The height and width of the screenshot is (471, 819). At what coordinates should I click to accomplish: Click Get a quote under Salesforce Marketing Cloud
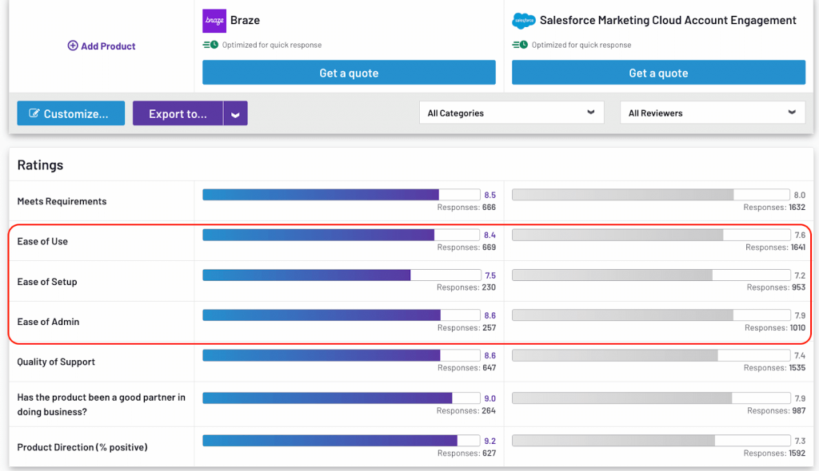pyautogui.click(x=657, y=72)
